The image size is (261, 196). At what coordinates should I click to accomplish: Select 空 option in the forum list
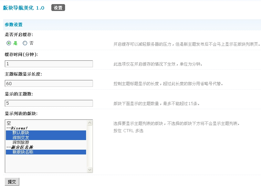click(9, 123)
